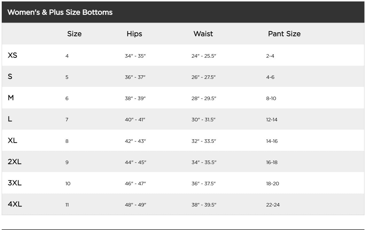
Task: Click hips measurement 48" - 49"
Action: (135, 205)
